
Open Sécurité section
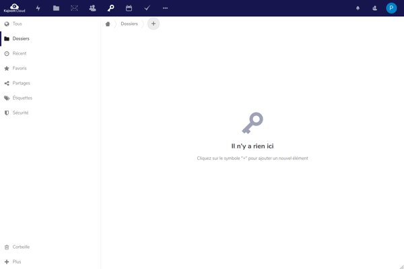(50, 113)
